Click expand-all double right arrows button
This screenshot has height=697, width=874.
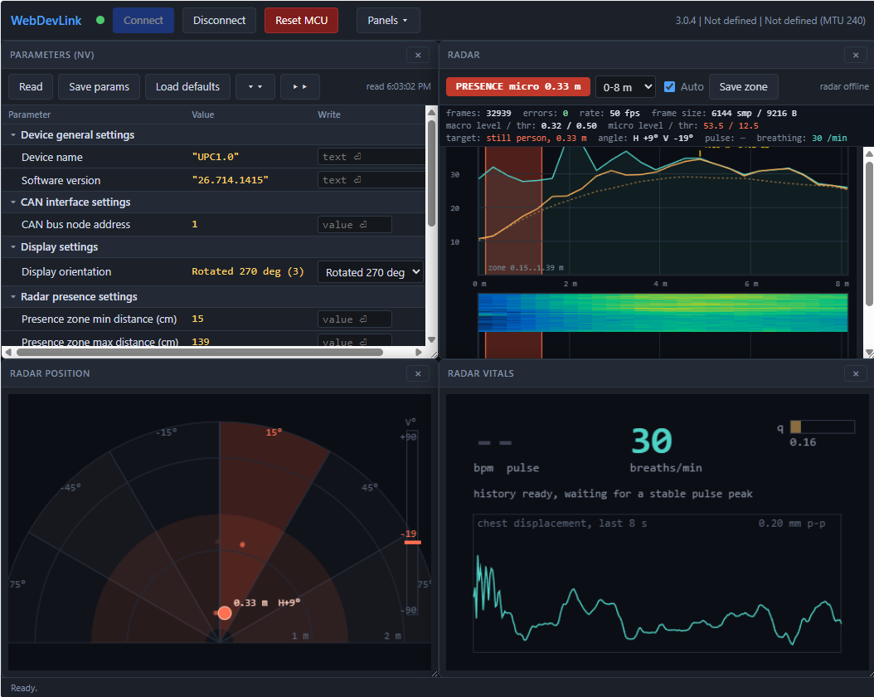(300, 87)
